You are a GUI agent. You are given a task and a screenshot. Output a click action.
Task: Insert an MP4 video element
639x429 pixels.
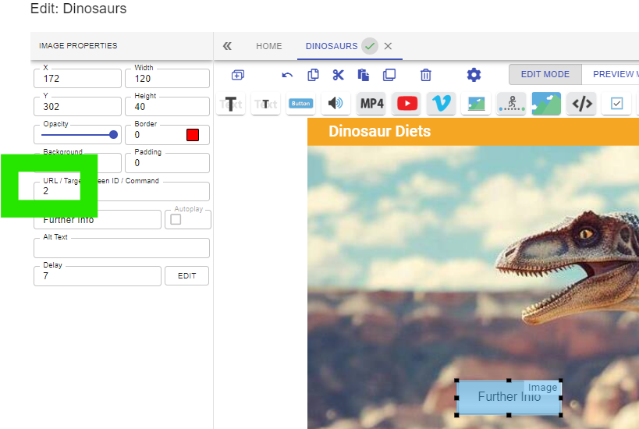click(371, 104)
